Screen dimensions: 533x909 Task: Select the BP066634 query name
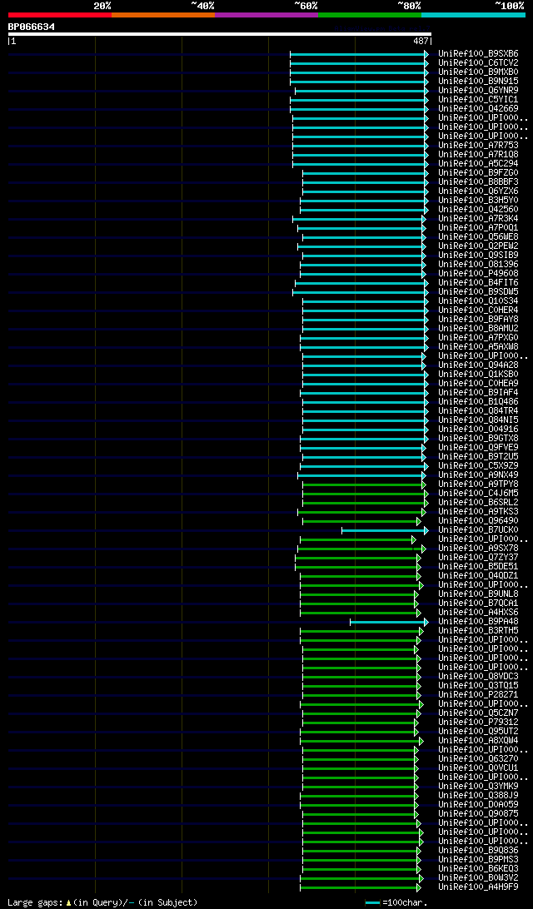[x=32, y=27]
